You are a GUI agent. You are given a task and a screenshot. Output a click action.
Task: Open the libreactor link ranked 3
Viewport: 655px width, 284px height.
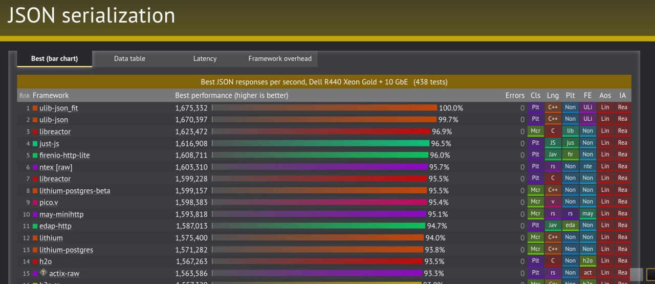[x=55, y=132]
